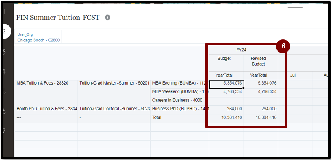Select Booth PhD Tuition & Fees row header
Screen dimensions: 331x160
click(46, 110)
